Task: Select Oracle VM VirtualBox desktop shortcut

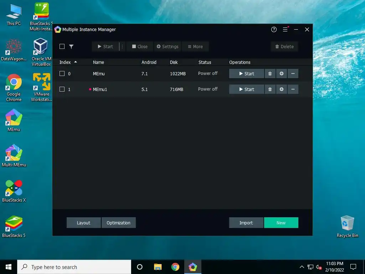Action: tap(41, 52)
